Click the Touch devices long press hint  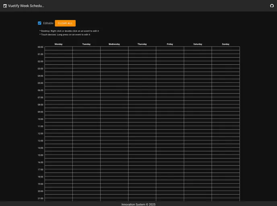pos(65,35)
